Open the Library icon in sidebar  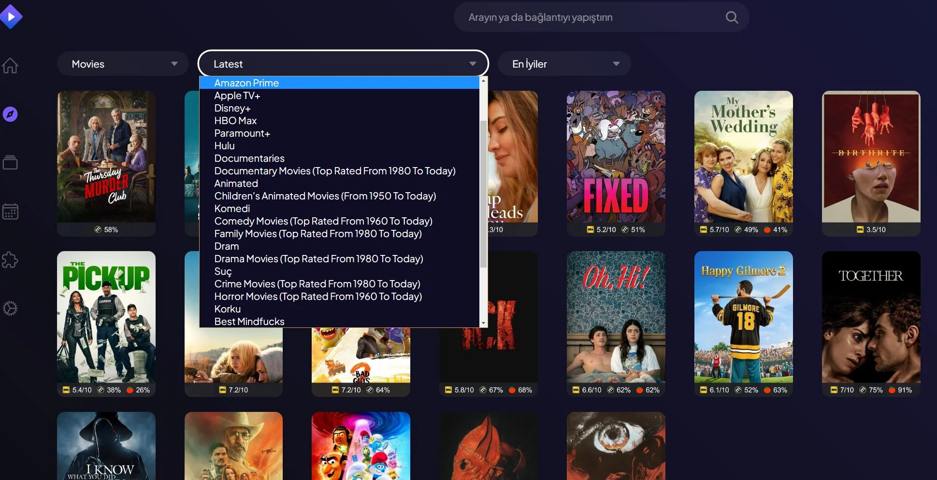10,163
